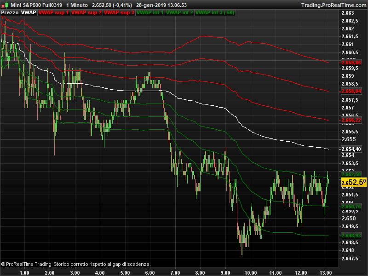Click the 4.00 time axis label
The height and width of the screenshot is (276, 368).
pos(100,273)
